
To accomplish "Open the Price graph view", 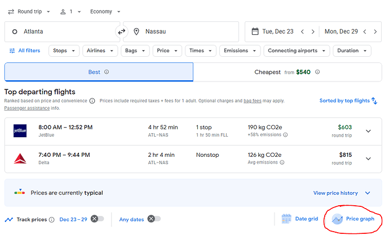I will [353, 219].
